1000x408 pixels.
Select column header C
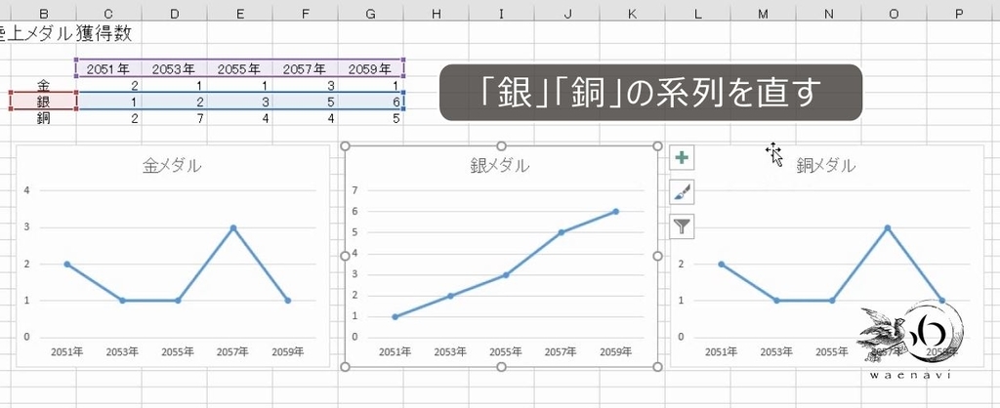(x=108, y=14)
